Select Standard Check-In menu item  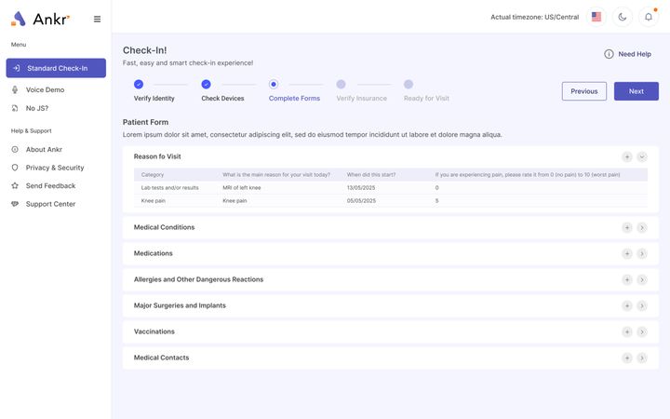pyautogui.click(x=56, y=68)
